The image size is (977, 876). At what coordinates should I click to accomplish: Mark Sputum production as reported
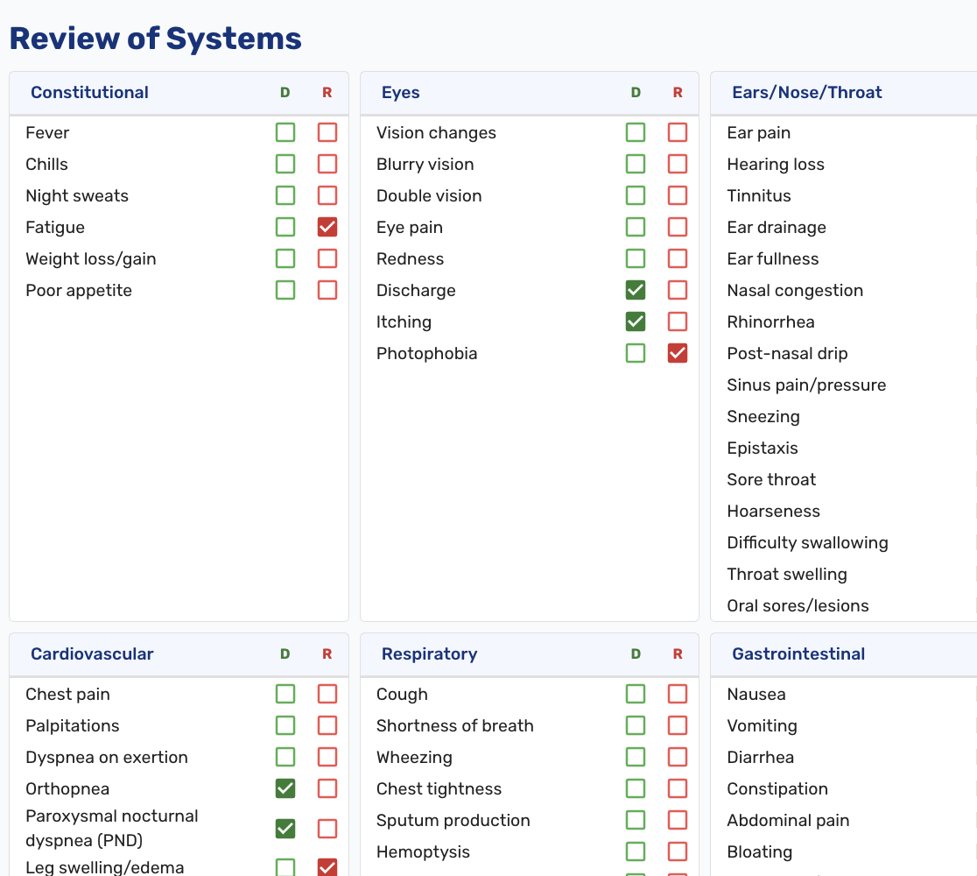click(678, 820)
